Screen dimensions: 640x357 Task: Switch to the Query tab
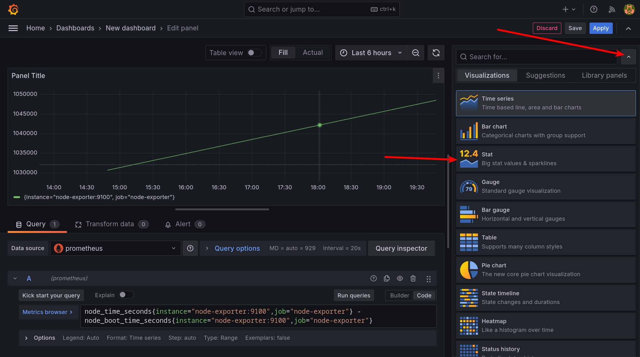coord(37,224)
